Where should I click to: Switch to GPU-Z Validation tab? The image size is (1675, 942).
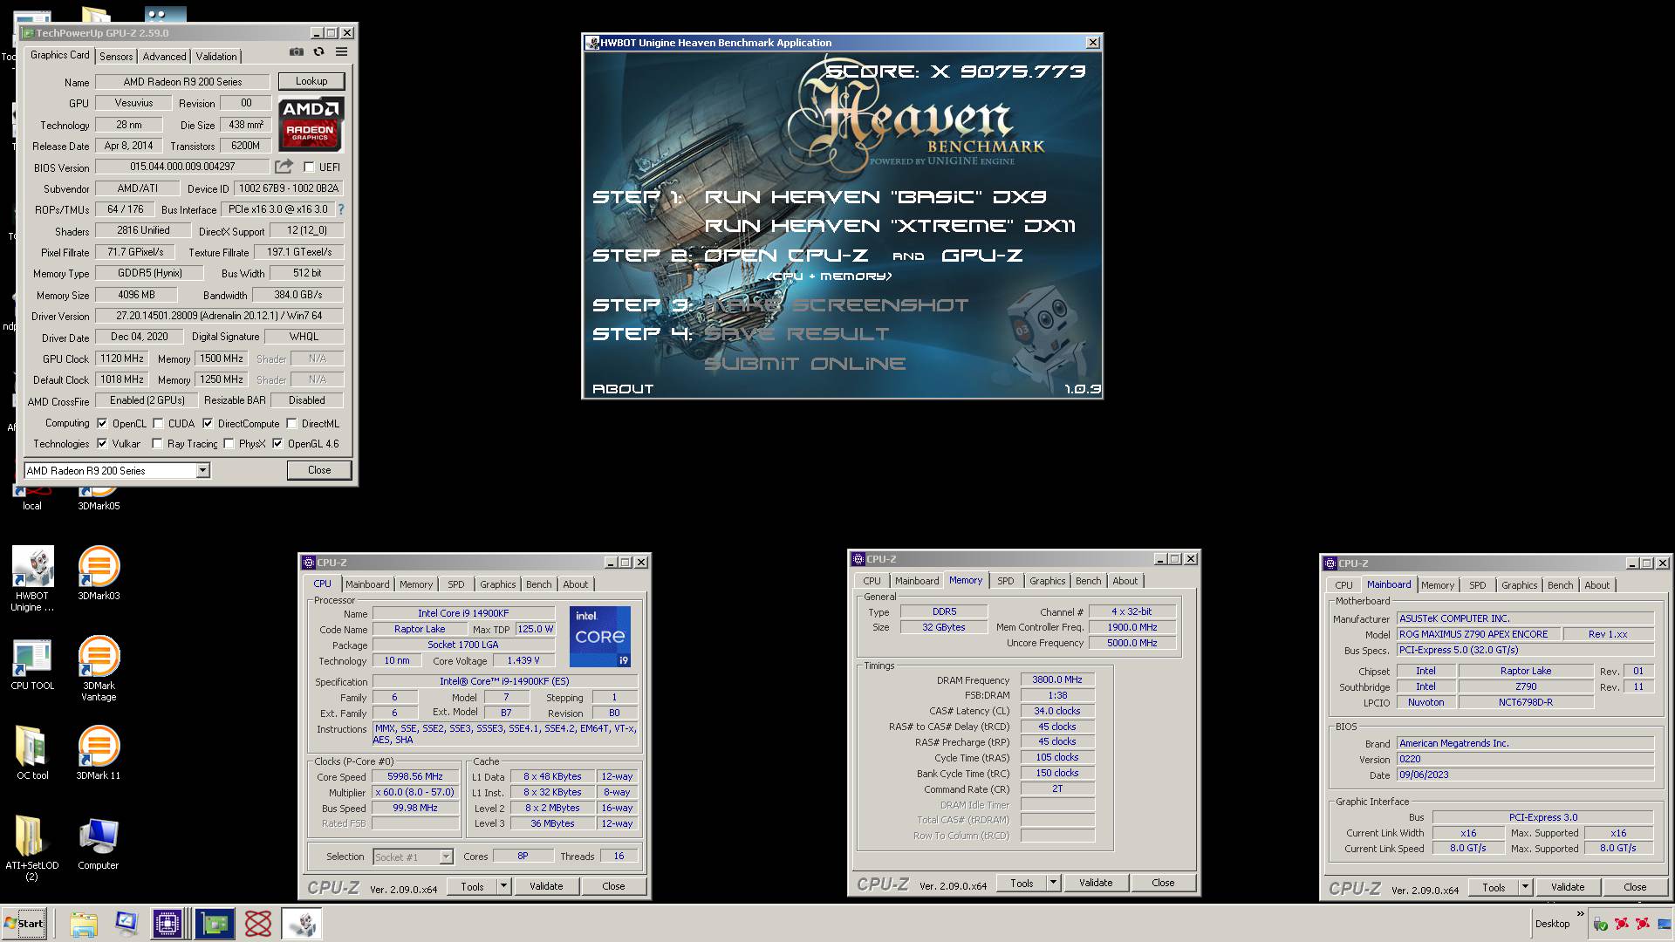pos(215,56)
